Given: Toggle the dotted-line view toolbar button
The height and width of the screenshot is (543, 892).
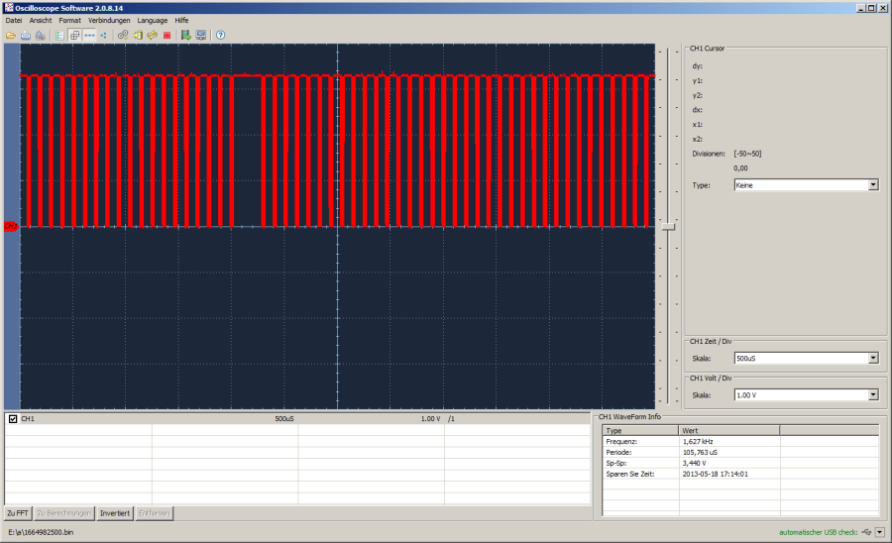Looking at the screenshot, I should (x=89, y=35).
